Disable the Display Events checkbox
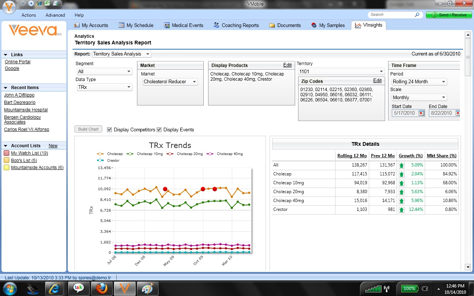Screen dimensions: 474x296 [159, 129]
